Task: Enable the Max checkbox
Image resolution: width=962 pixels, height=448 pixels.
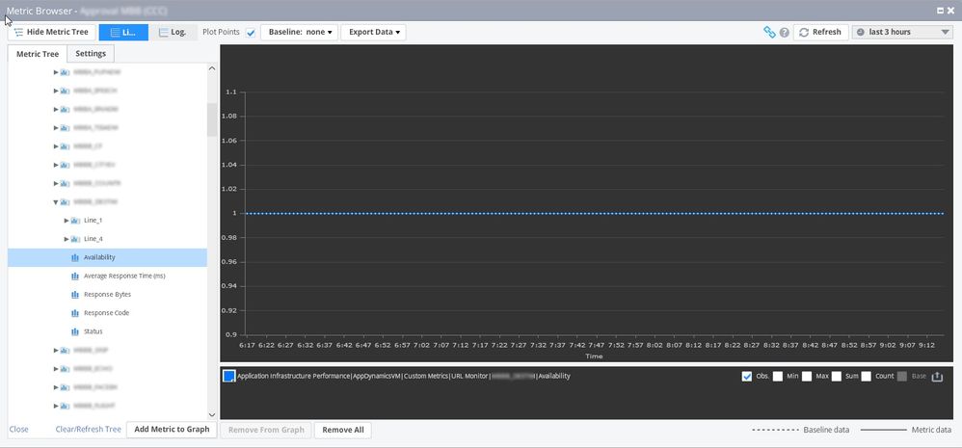Action: click(x=808, y=377)
